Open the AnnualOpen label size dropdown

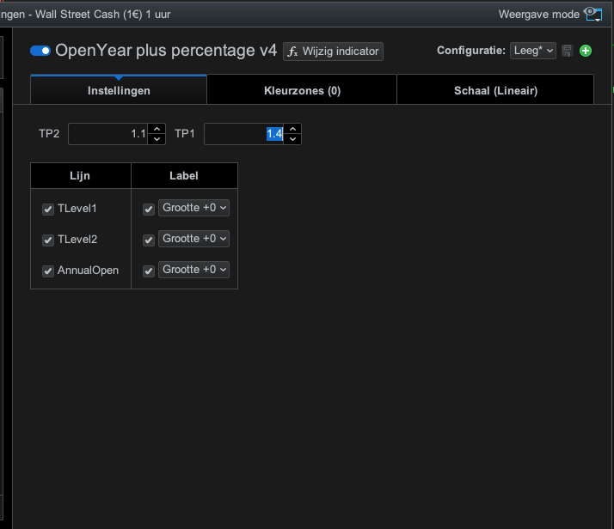click(194, 270)
